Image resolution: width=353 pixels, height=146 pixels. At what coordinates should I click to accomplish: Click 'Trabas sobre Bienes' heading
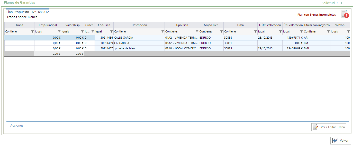pyautogui.click(x=22, y=17)
